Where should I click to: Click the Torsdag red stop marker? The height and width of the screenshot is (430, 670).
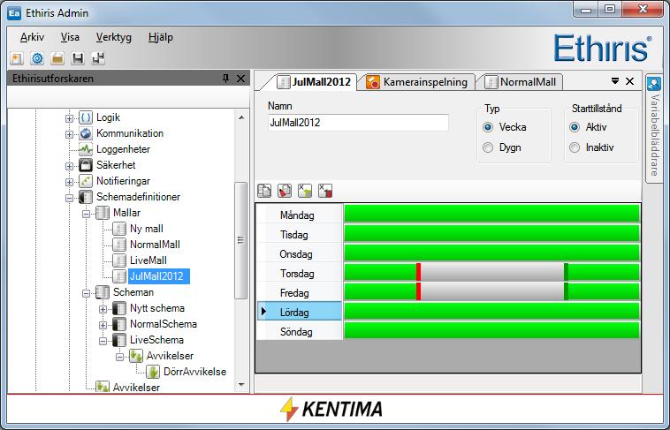[x=419, y=272]
